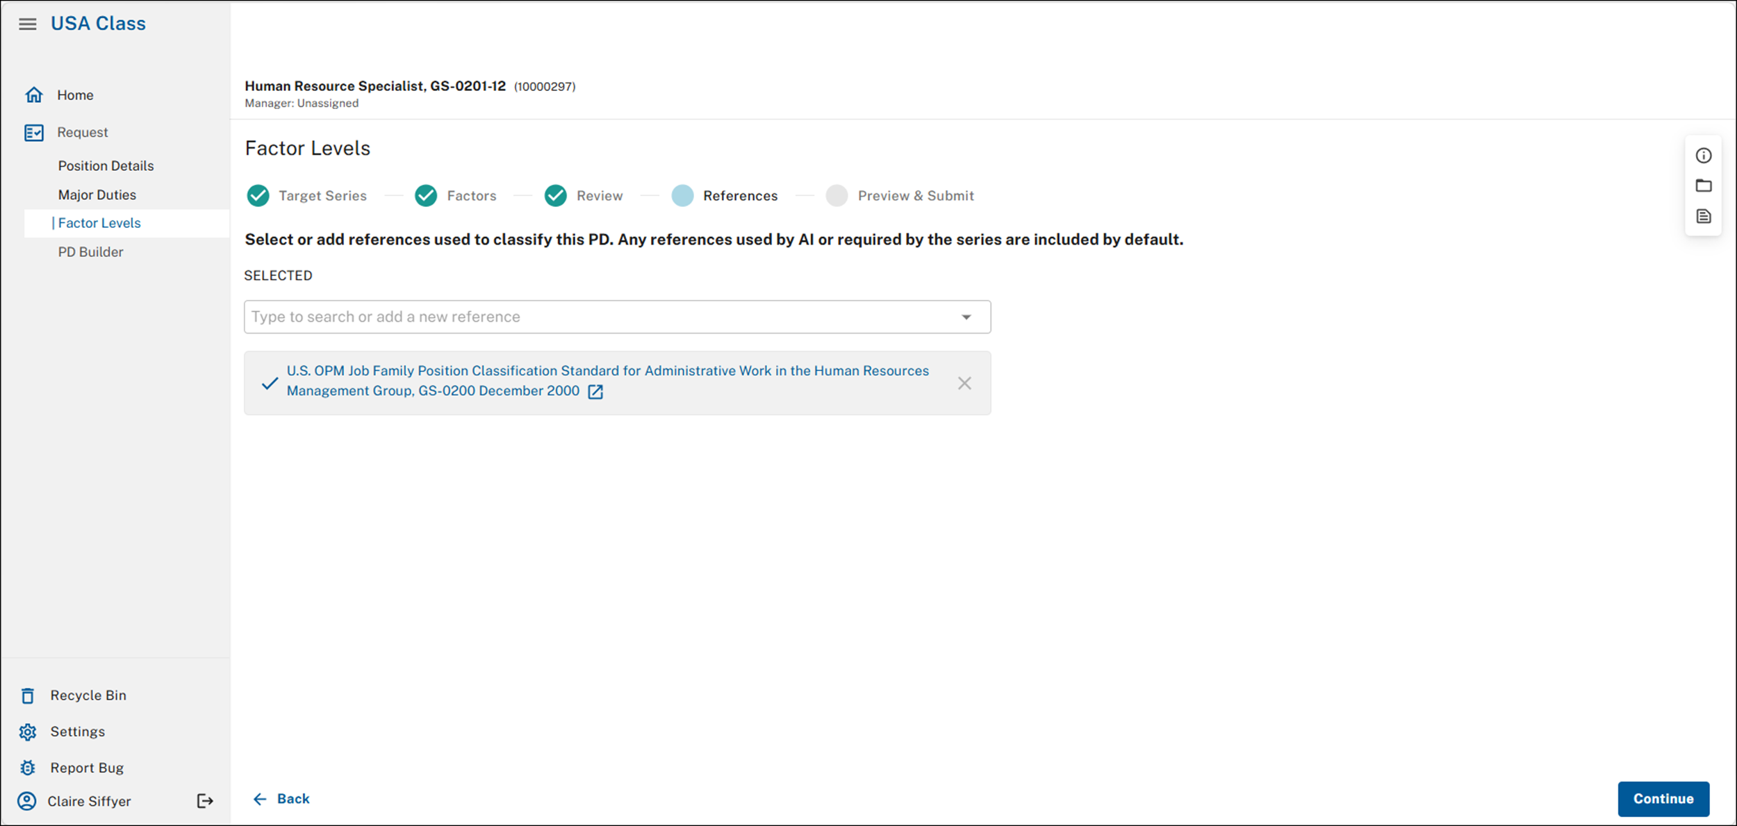Go to Factors step label
1737x826 pixels.
pyautogui.click(x=472, y=196)
